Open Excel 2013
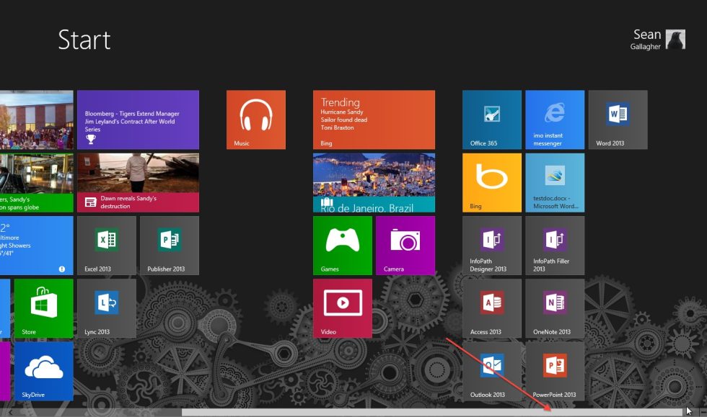Screen dimensions: 707x417 [x=106, y=245]
